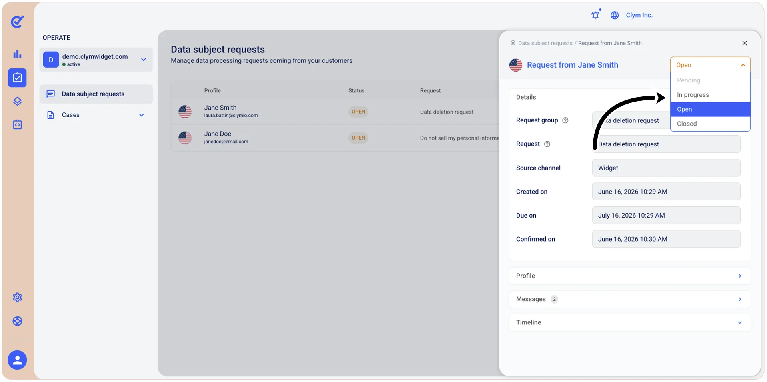Click the Request Data deletion request field
Image resolution: width=767 pixels, height=382 pixels.
pyautogui.click(x=666, y=144)
